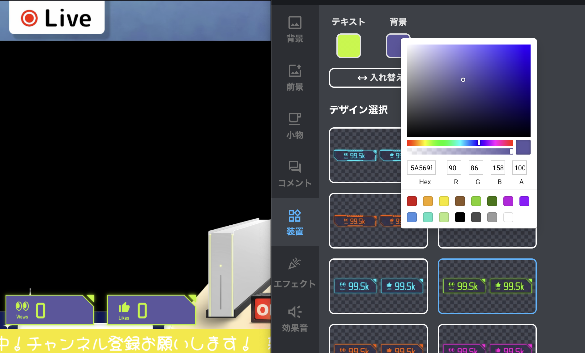Choose the yellow preset color swatch
The width and height of the screenshot is (585, 353).
point(444,201)
